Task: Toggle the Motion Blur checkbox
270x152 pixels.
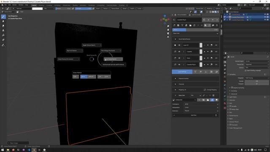Action: click(x=230, y=109)
